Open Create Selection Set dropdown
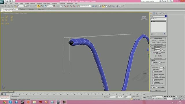 [x=85, y=6]
